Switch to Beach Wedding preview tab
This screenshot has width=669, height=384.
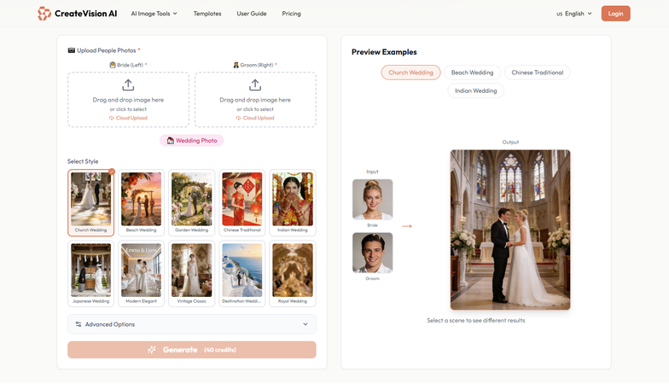(473, 73)
